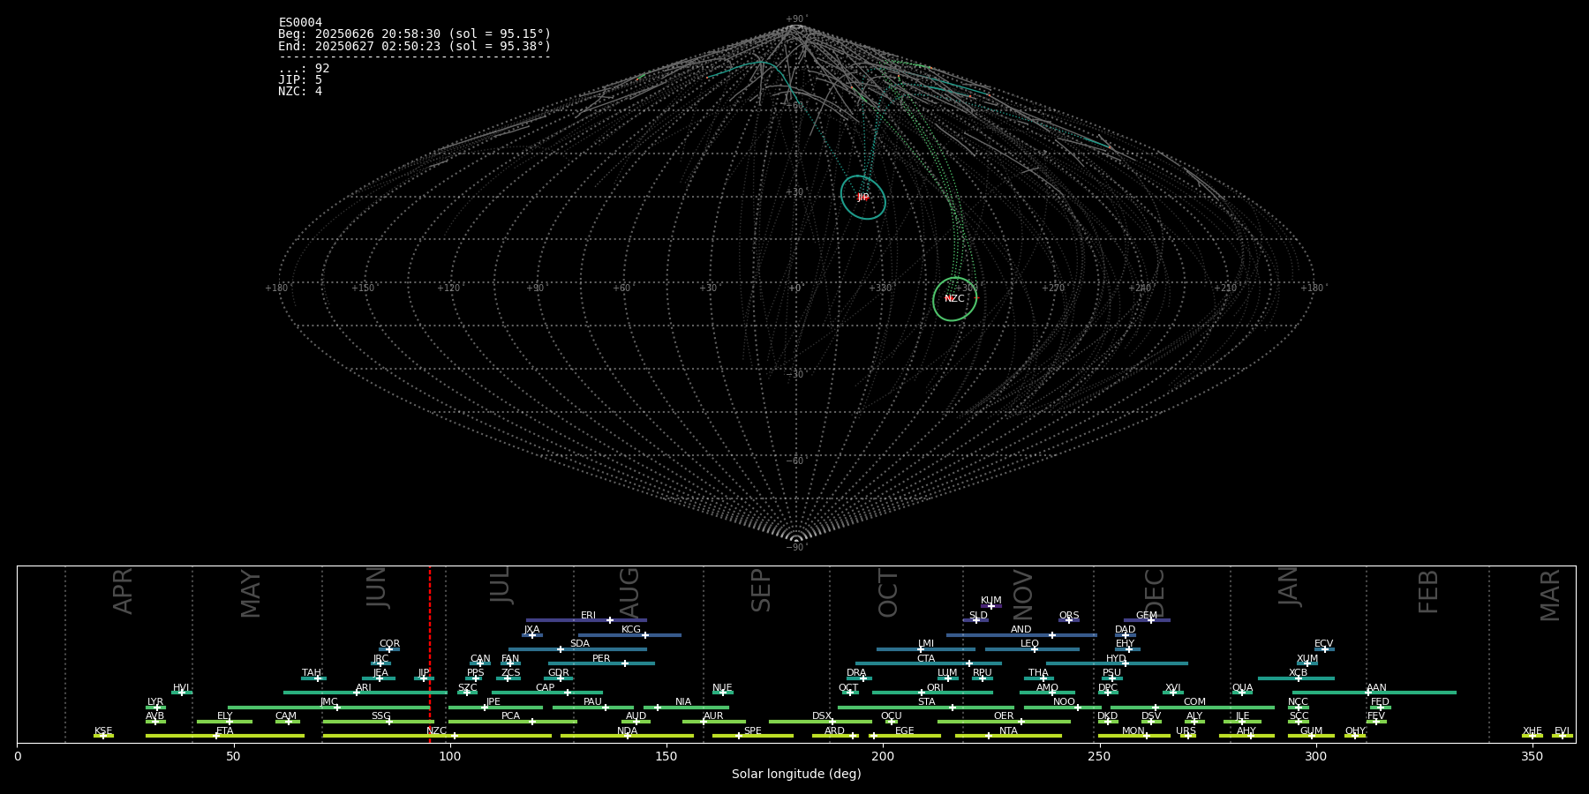Image resolution: width=1589 pixels, height=794 pixels.
Task: Click the URS shower label
Action: click(1186, 731)
